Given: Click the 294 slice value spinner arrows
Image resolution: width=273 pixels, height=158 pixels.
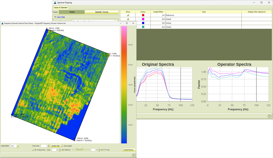Looking at the screenshot, I should click(99, 150).
